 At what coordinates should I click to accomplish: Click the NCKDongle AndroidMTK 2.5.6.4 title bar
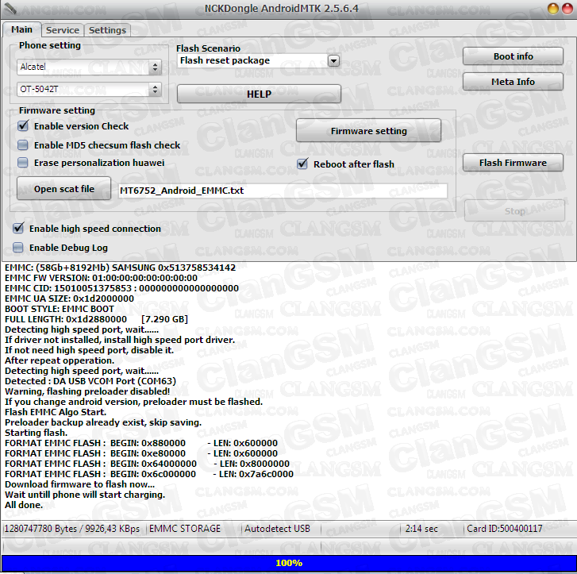click(282, 8)
